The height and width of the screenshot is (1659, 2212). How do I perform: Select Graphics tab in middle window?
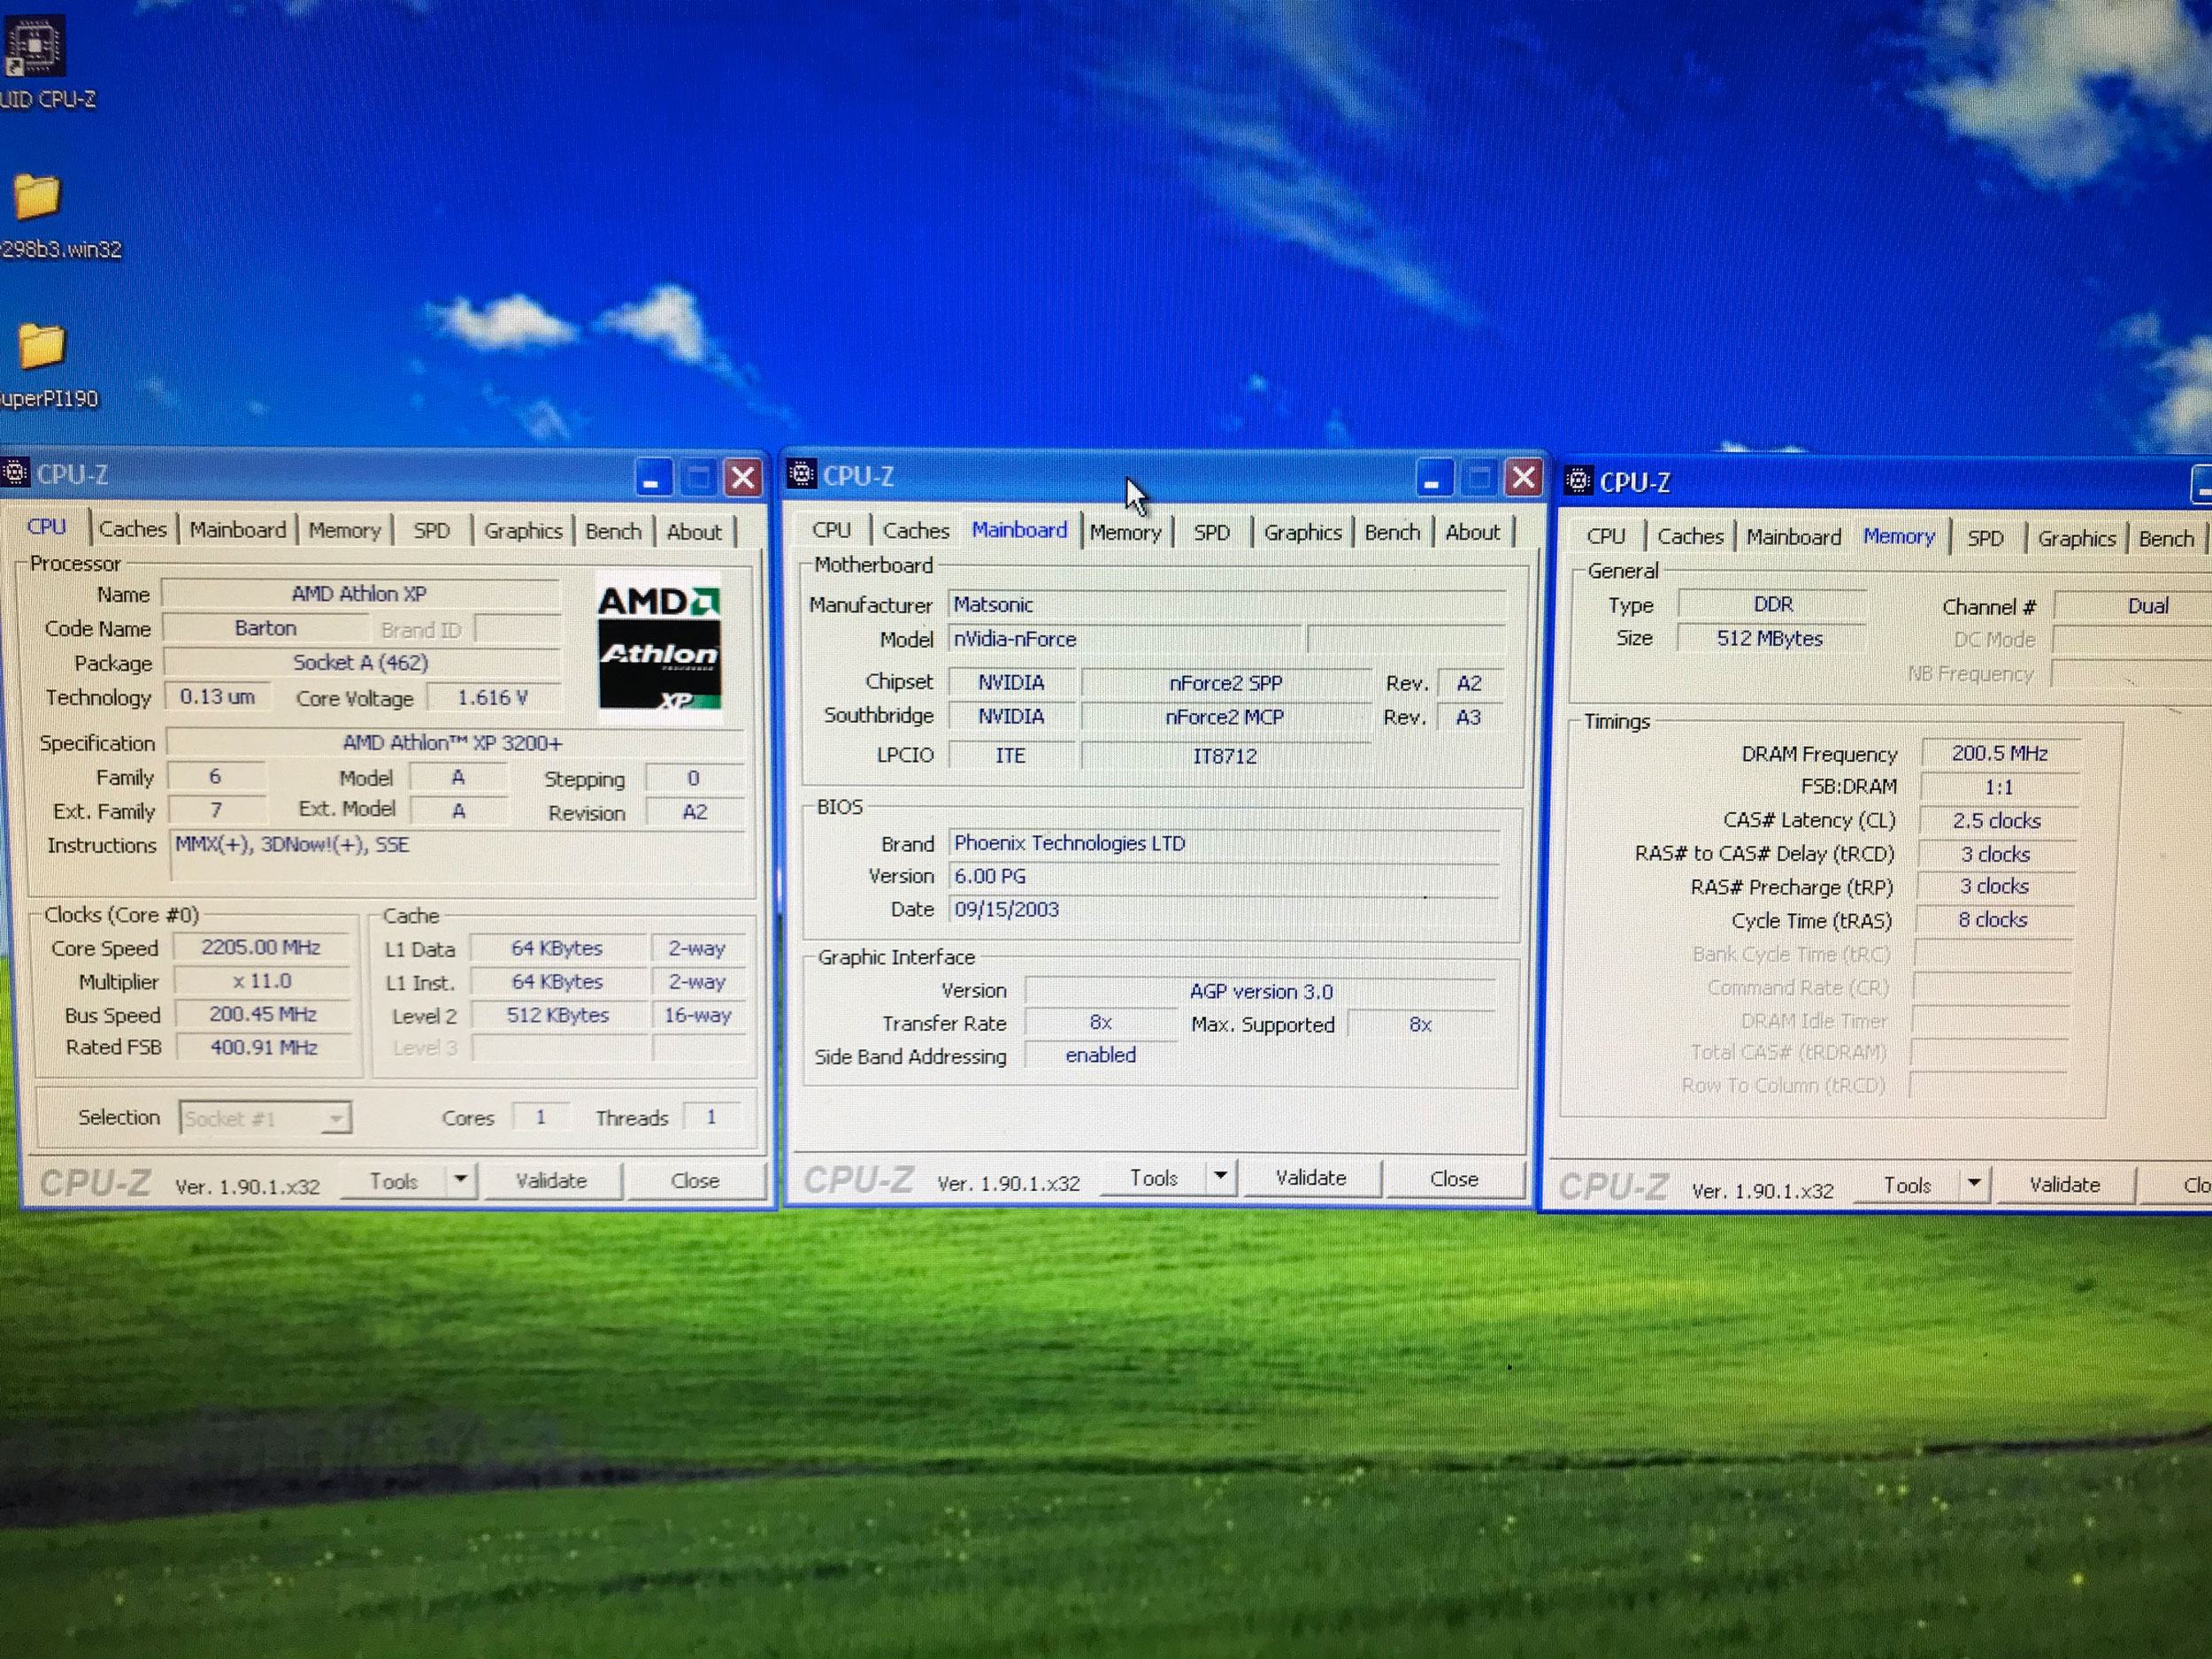1302,532
